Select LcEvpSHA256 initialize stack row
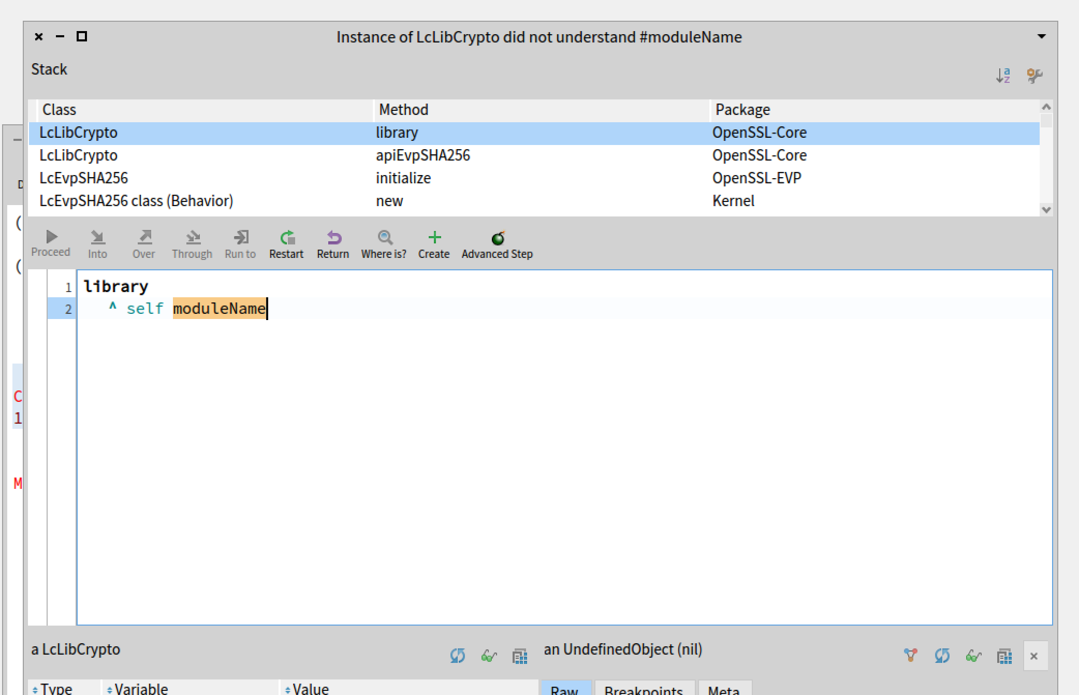 pos(403,178)
